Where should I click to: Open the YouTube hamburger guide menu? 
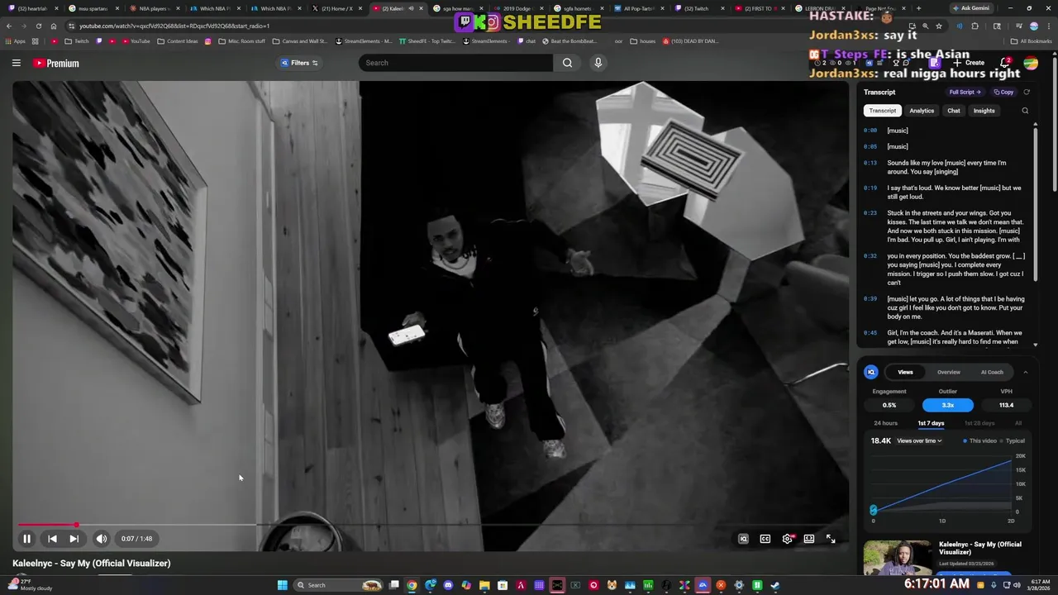tap(16, 63)
